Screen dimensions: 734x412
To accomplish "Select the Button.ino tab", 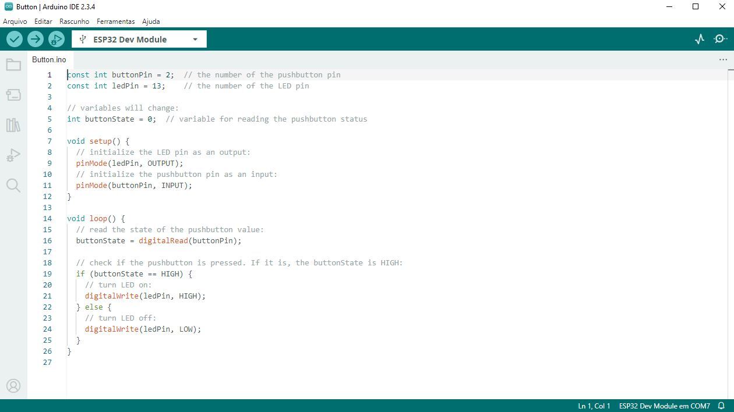I will click(49, 59).
